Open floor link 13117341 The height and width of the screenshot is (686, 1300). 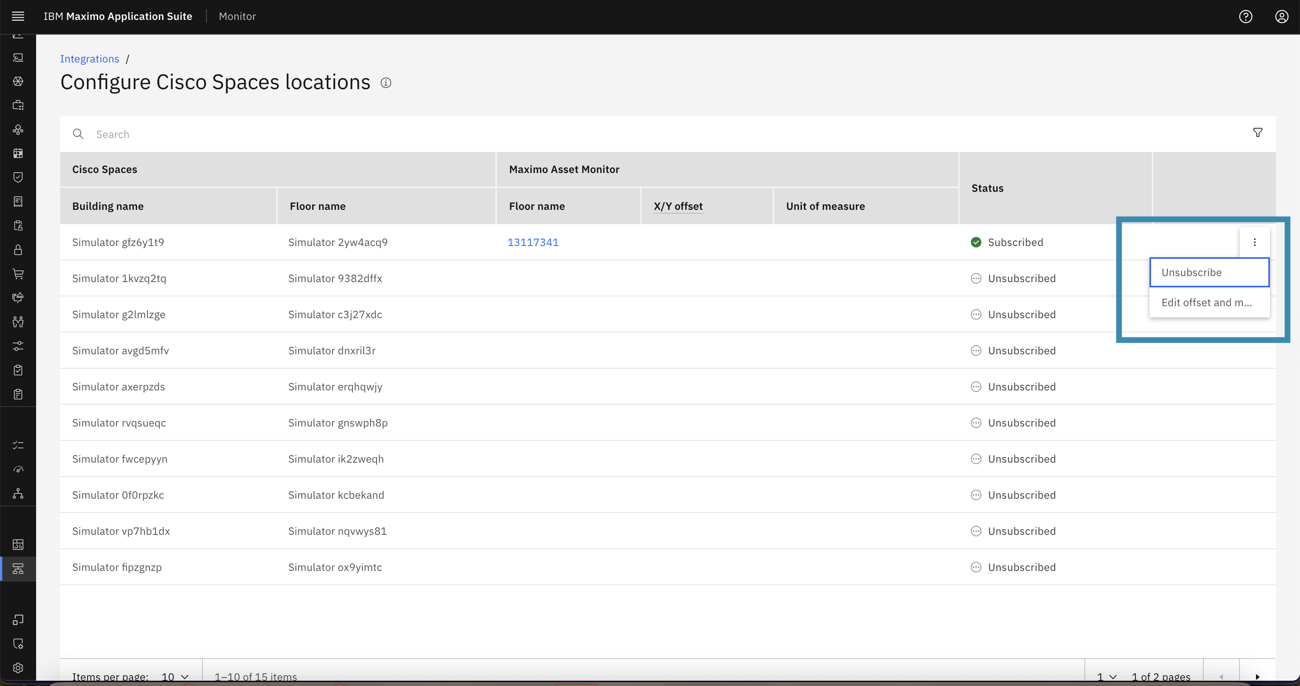point(533,242)
